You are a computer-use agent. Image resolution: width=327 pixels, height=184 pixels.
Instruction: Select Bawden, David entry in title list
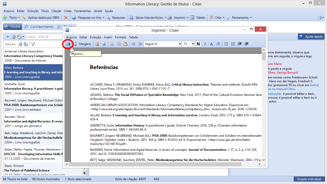(33, 121)
